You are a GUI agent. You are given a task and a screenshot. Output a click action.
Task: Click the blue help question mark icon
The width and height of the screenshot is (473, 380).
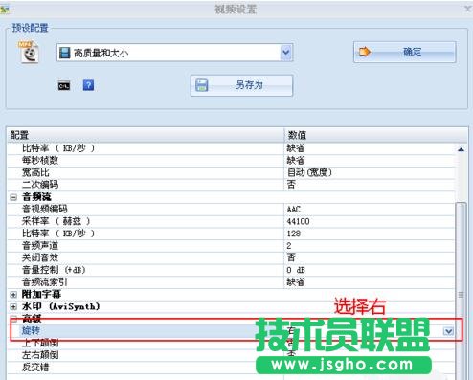point(88,85)
